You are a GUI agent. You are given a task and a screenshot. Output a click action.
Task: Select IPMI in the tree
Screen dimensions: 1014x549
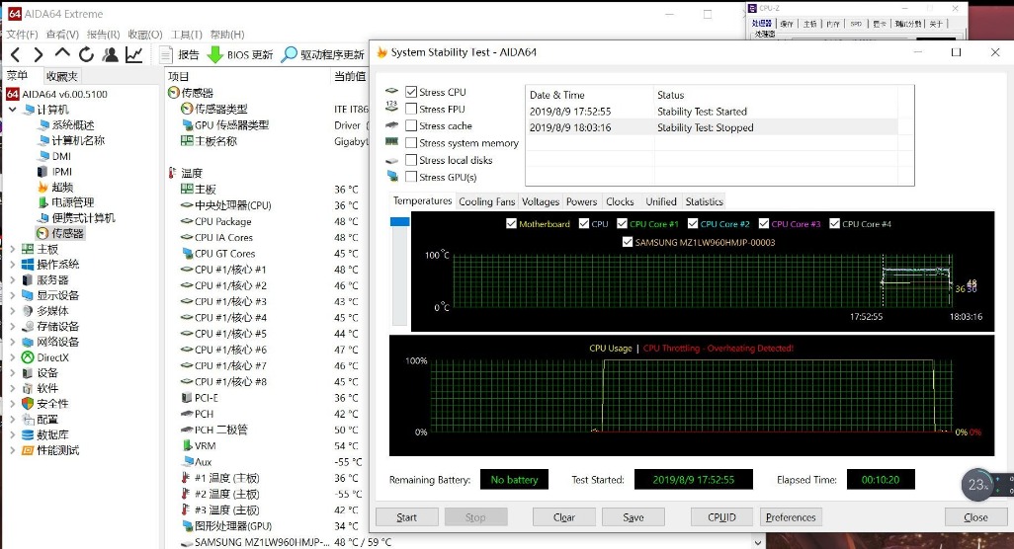pyautogui.click(x=62, y=171)
